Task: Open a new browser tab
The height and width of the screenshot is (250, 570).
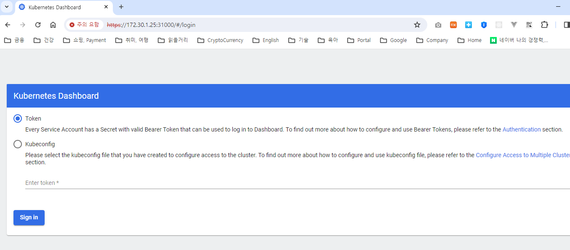Action: click(x=121, y=7)
